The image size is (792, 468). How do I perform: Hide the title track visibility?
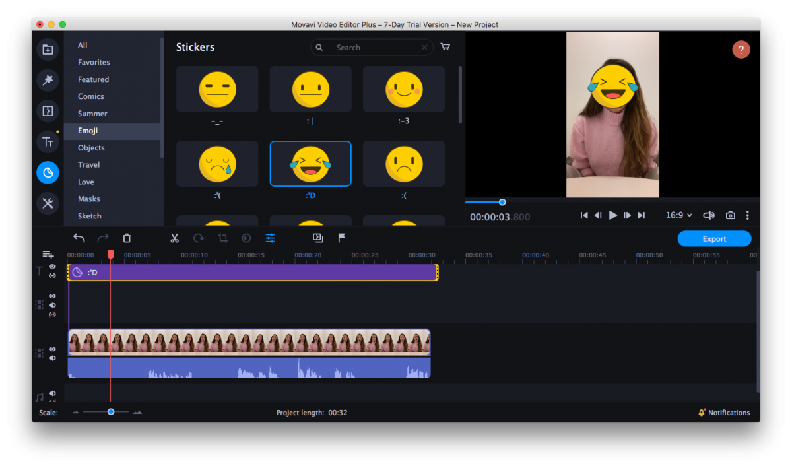[52, 267]
